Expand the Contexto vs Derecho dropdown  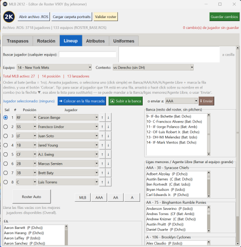click(153, 67)
